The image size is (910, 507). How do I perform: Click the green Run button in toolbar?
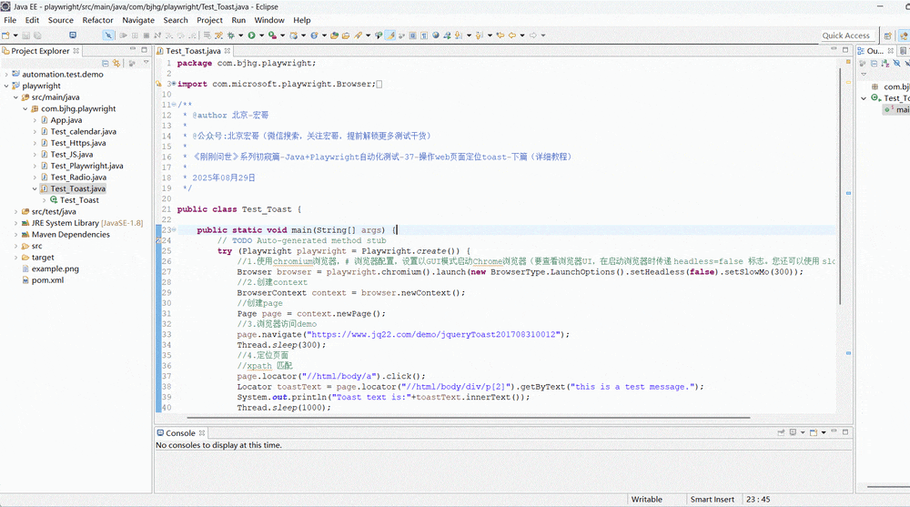pyautogui.click(x=251, y=35)
